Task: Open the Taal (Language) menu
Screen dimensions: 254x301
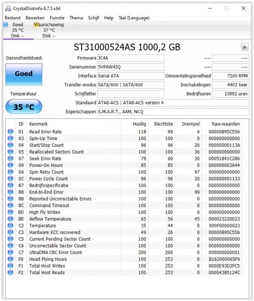Action: 134,18
